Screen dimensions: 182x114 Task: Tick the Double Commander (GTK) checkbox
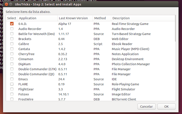12,69
